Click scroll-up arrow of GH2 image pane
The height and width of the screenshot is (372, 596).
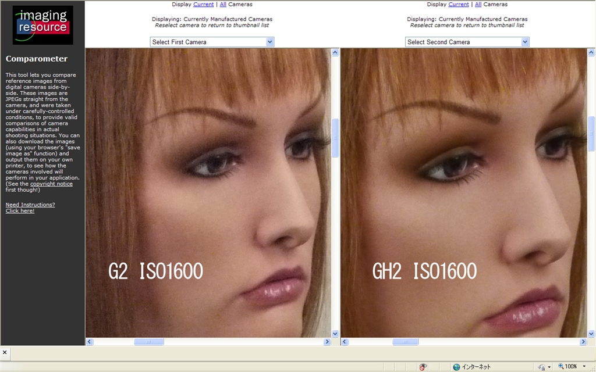pyautogui.click(x=591, y=52)
